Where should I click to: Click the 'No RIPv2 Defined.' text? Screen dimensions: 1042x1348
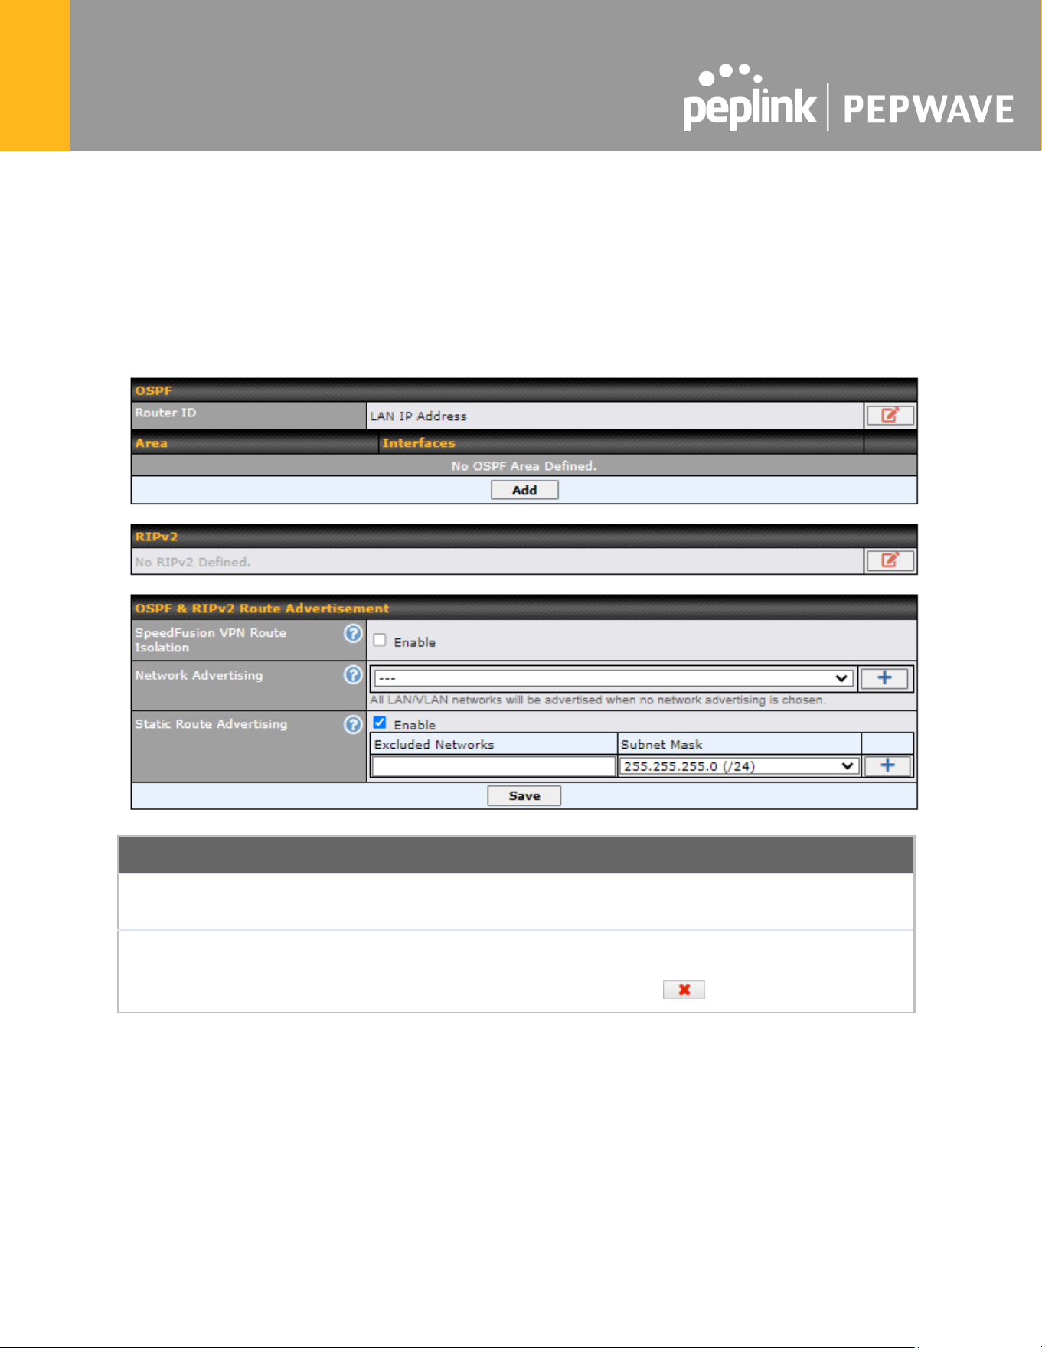193,562
